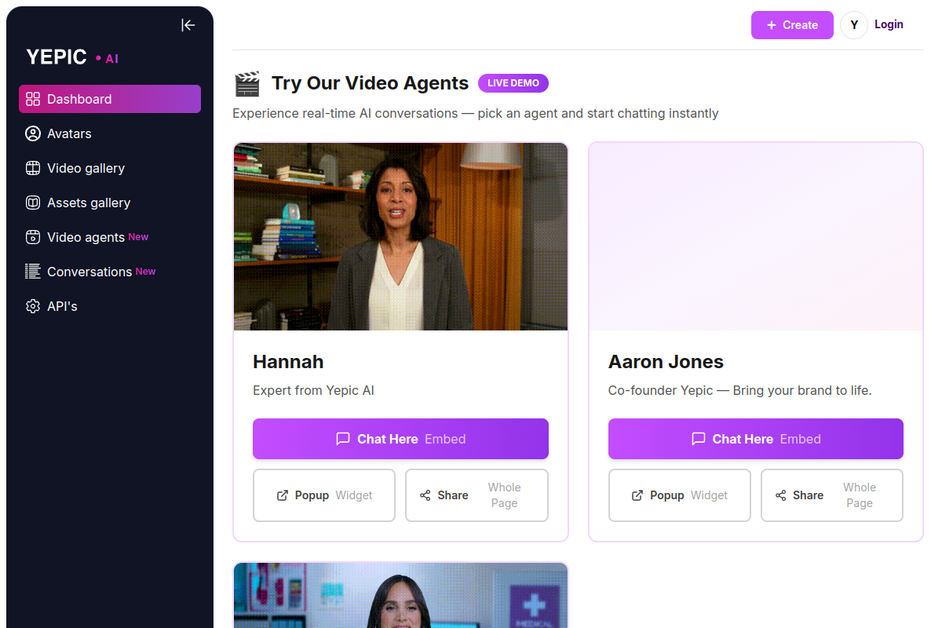Click "Expert from Yepic AI" text
942x628 pixels.
[x=313, y=390]
